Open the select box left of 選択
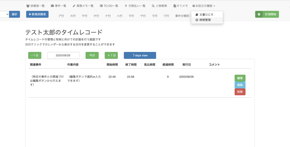This screenshot has height=147, width=290. click(4, 14)
